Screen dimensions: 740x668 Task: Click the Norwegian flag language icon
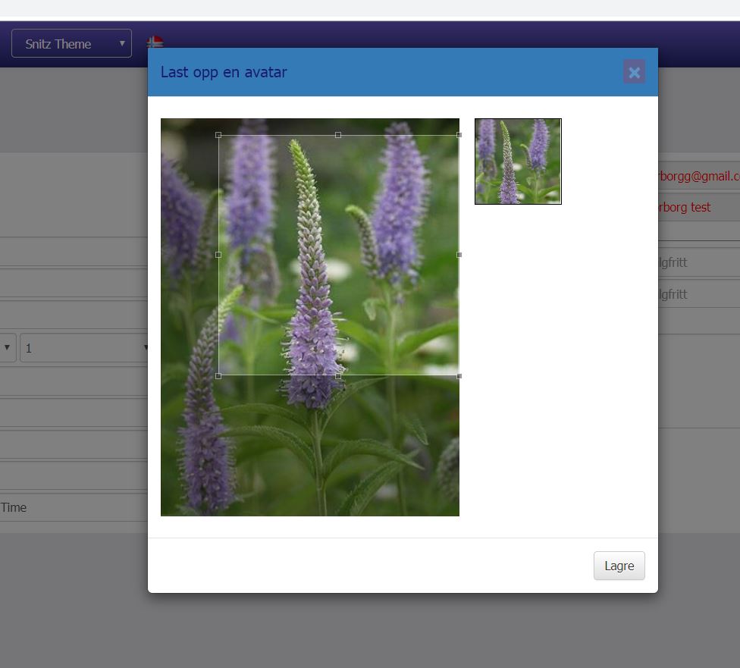(155, 41)
